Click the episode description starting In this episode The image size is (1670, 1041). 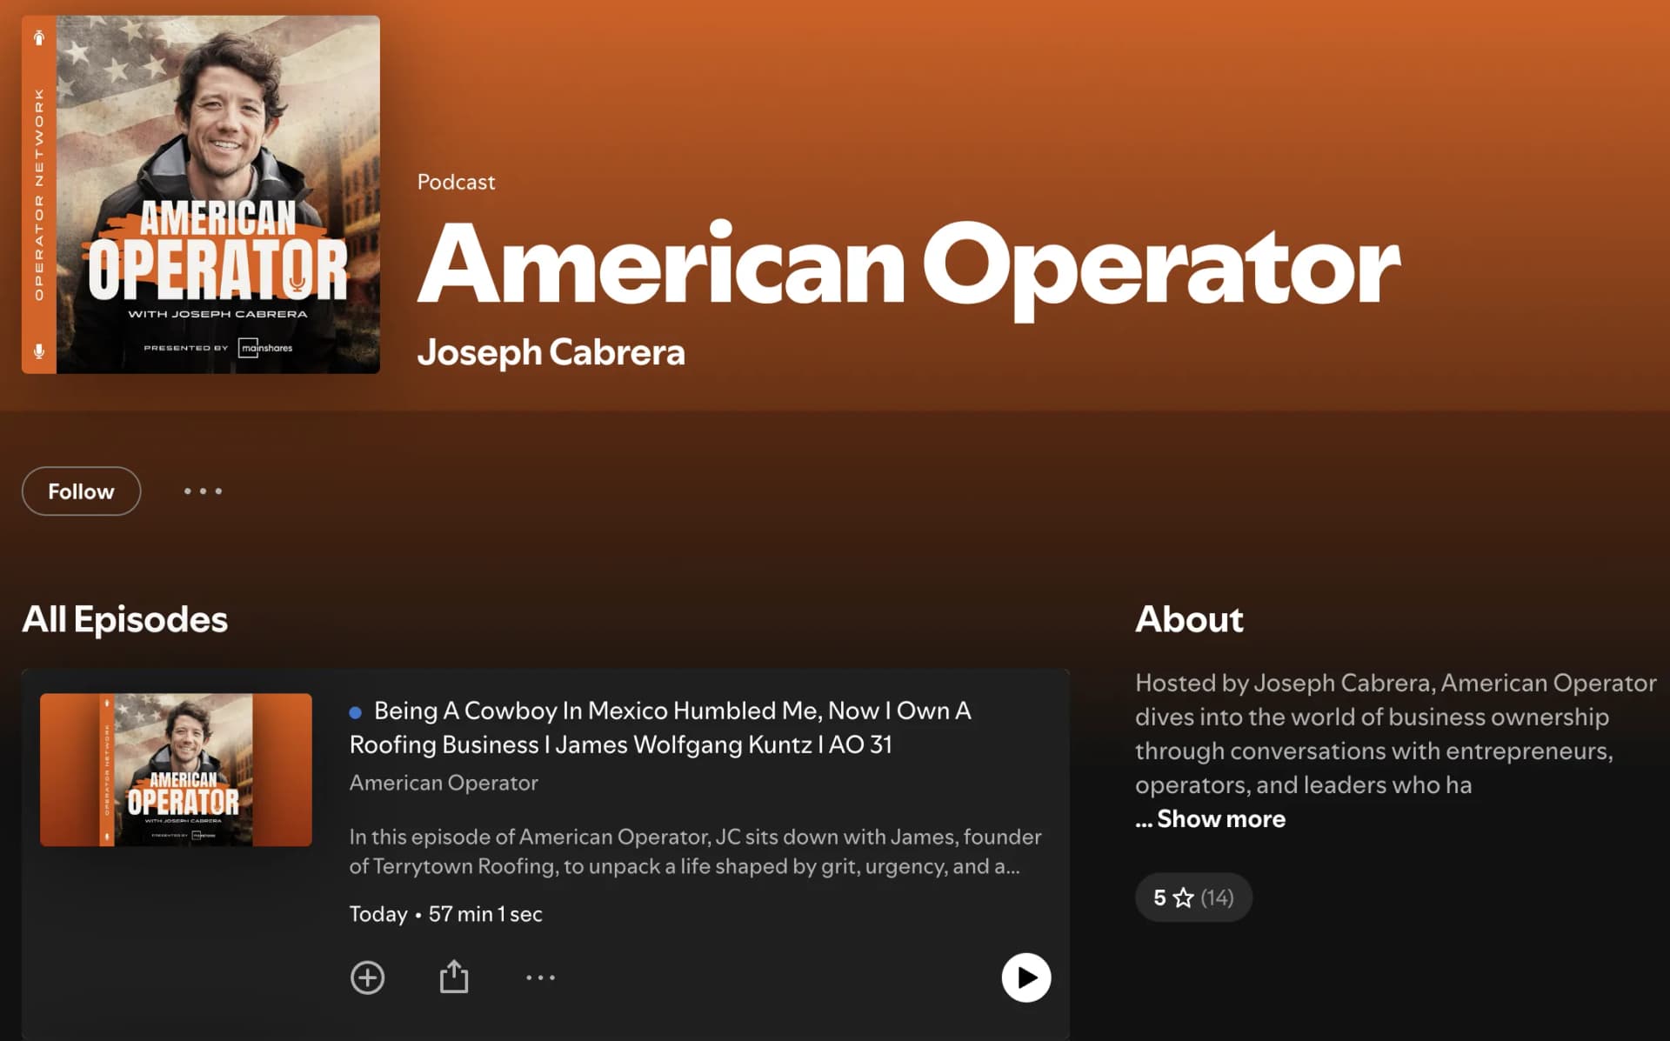tap(695, 851)
